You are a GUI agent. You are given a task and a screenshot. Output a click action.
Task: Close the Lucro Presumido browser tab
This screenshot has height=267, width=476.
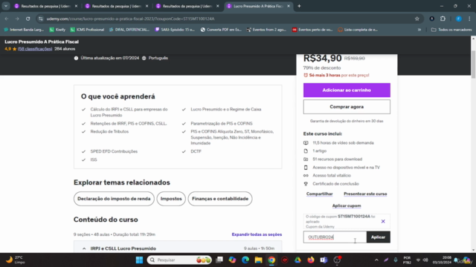pyautogui.click(x=289, y=6)
